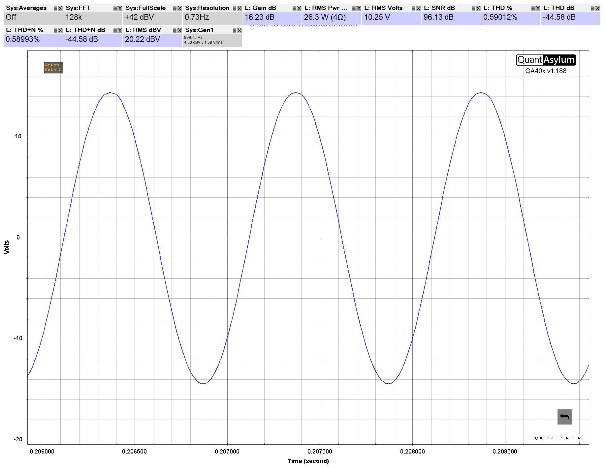Close the Sys:FFT measurement tile

pos(120,8)
